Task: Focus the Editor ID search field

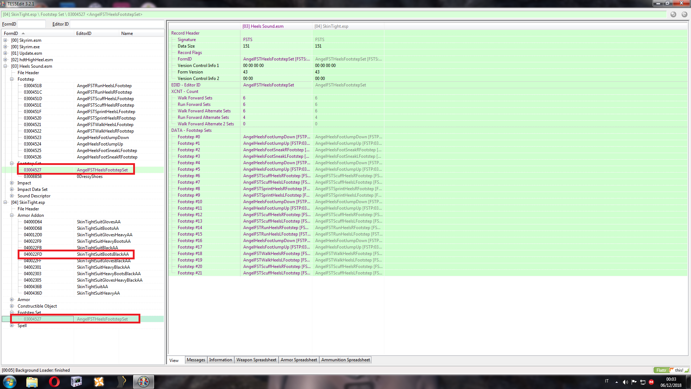Action: [117, 24]
